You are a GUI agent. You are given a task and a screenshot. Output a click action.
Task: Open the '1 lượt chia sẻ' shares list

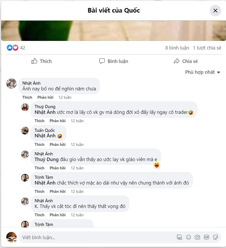207,48
